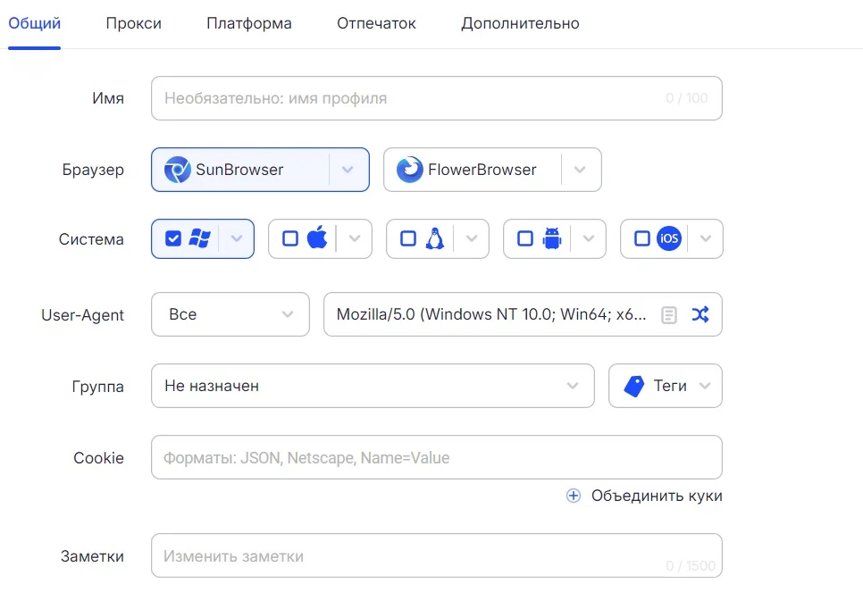863x592 pixels.
Task: Switch to the Платформа tab
Action: coord(248,23)
